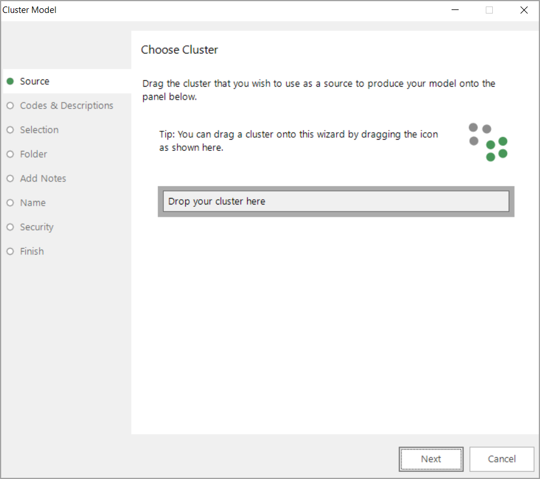Screen dimensions: 540x479
Task: Click the 'Drag the cluster' instruction text
Action: 318,90
